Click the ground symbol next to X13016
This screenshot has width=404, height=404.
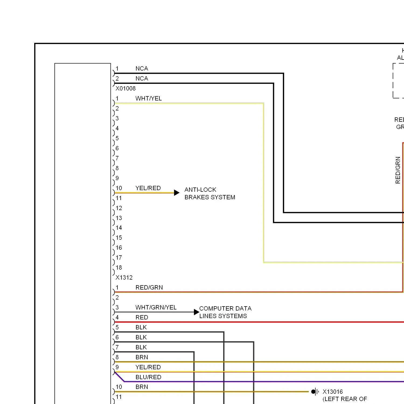(315, 392)
